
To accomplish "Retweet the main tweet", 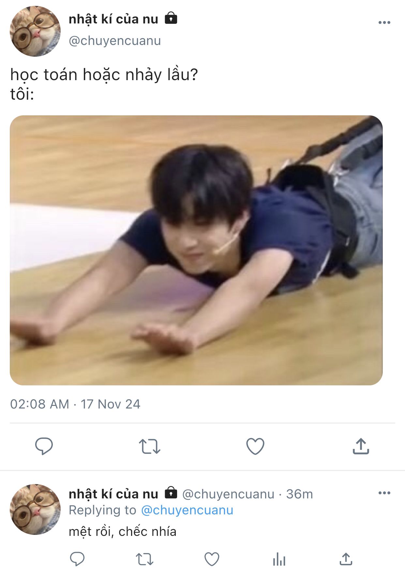I will coord(150,446).
